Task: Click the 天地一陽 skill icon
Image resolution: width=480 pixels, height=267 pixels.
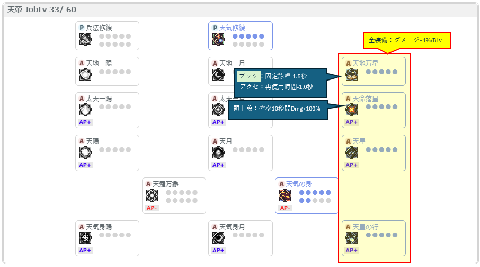Action: (85, 75)
